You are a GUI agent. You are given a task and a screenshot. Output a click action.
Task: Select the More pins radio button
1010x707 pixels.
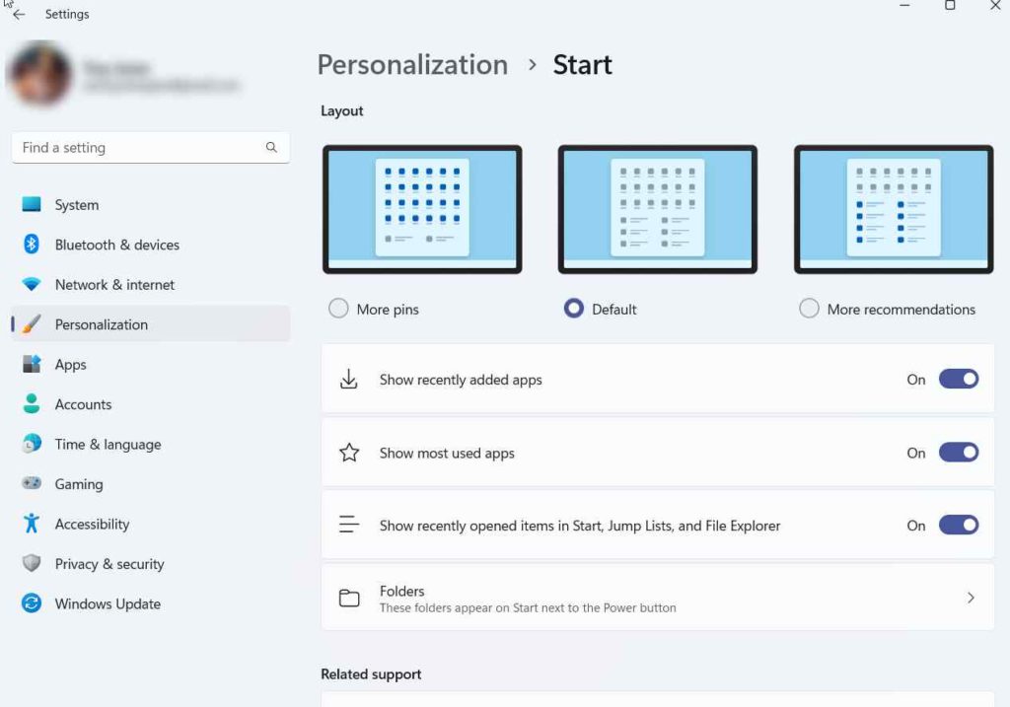(338, 309)
